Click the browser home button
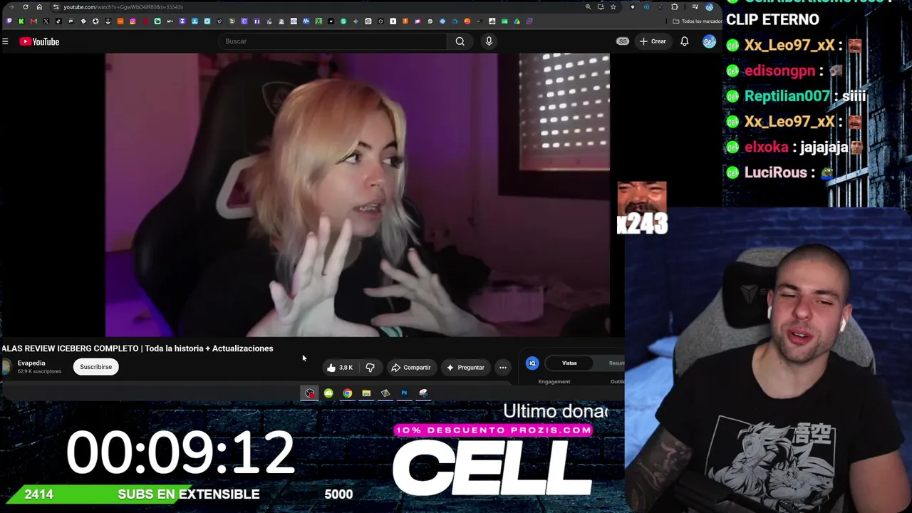 [x=39, y=7]
